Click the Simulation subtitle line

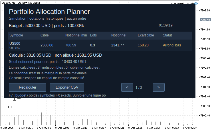point(47,19)
